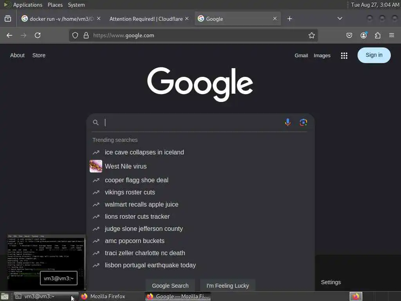Click the Sign in button
The height and width of the screenshot is (301, 401).
point(374,55)
